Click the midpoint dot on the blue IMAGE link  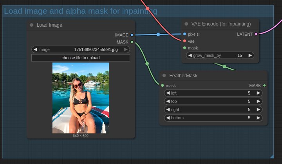click(158, 35)
